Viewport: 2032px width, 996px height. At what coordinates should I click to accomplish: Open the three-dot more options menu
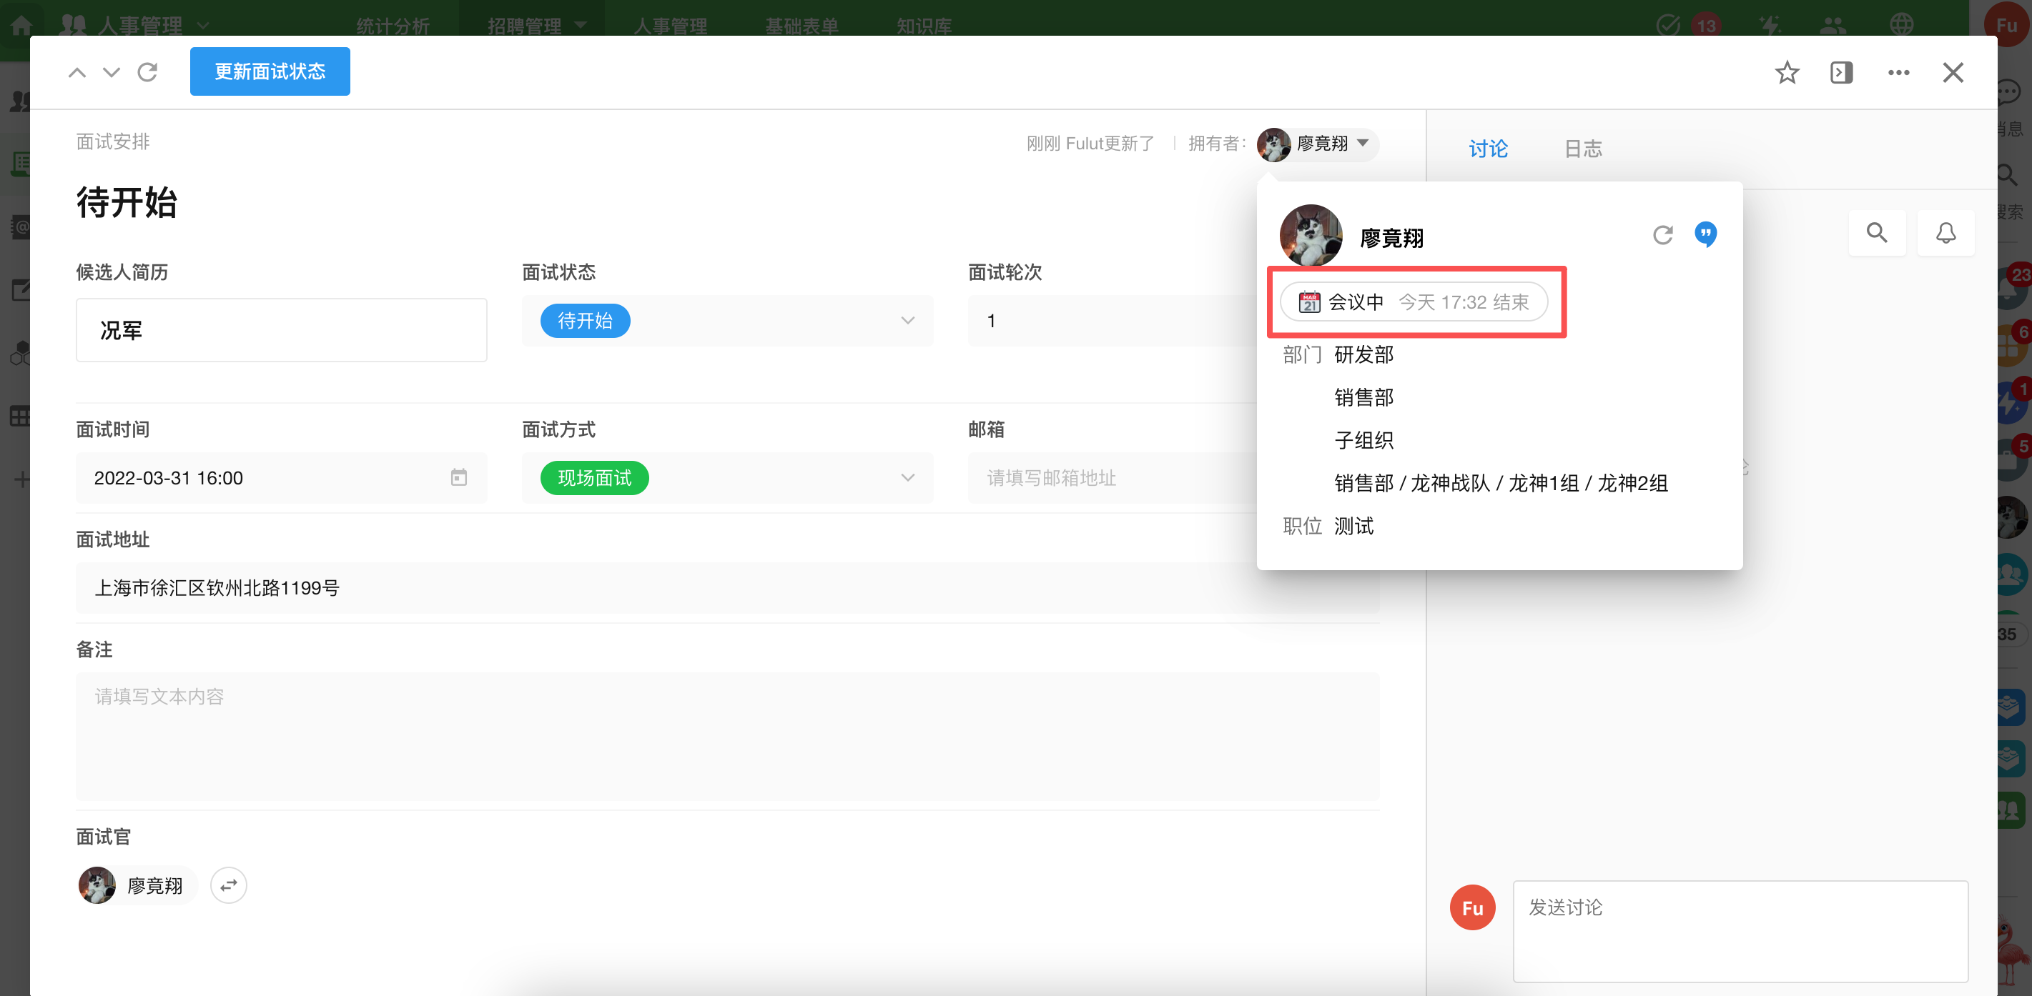[x=1898, y=72]
